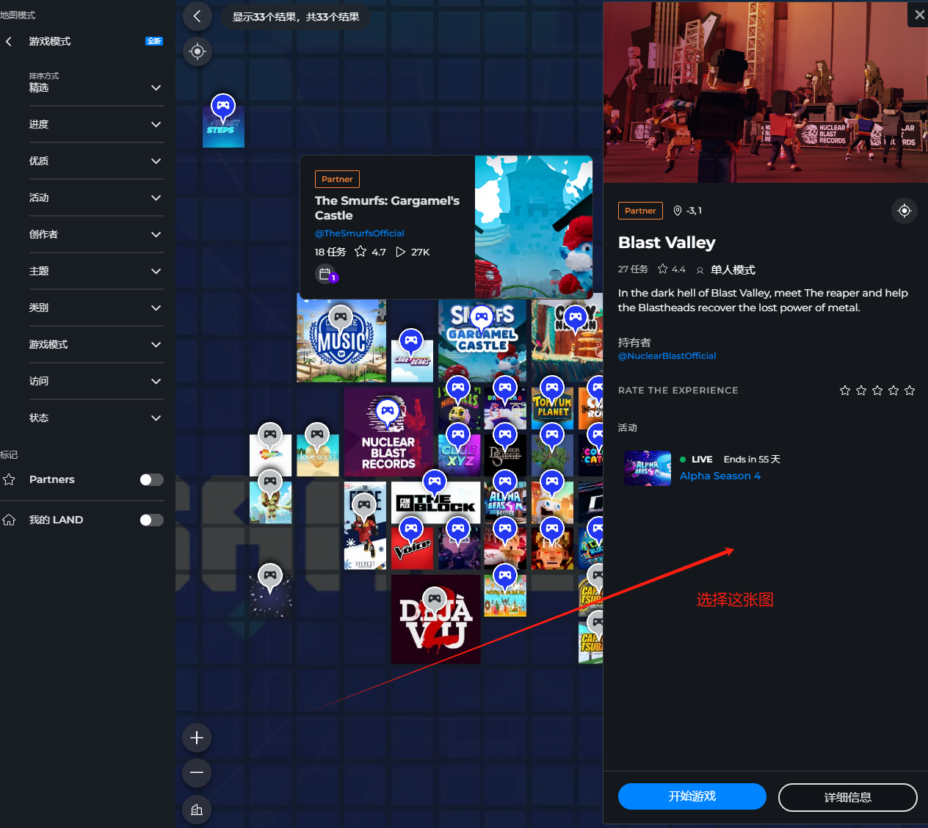Image resolution: width=928 pixels, height=828 pixels.
Task: Select The Voice game pin
Action: pyautogui.click(x=411, y=530)
